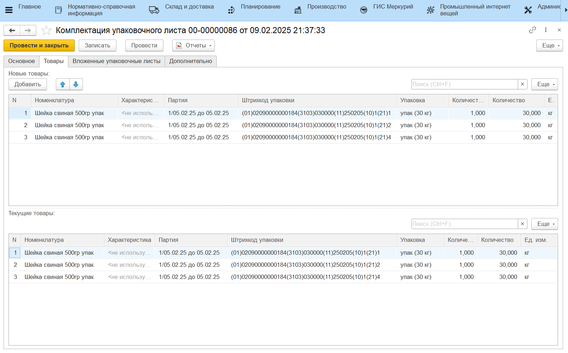Open Еще menu for current goods table

pyautogui.click(x=544, y=224)
